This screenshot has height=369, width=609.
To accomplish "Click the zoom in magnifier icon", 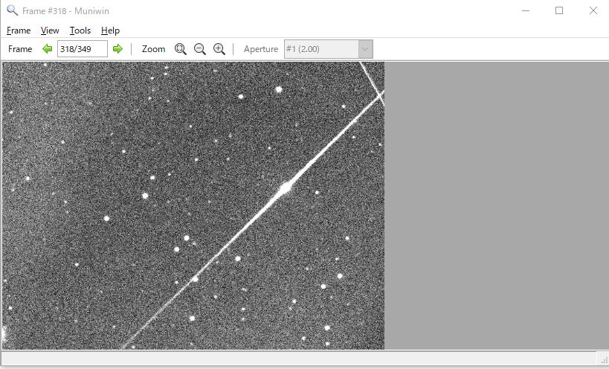I will pyautogui.click(x=219, y=49).
